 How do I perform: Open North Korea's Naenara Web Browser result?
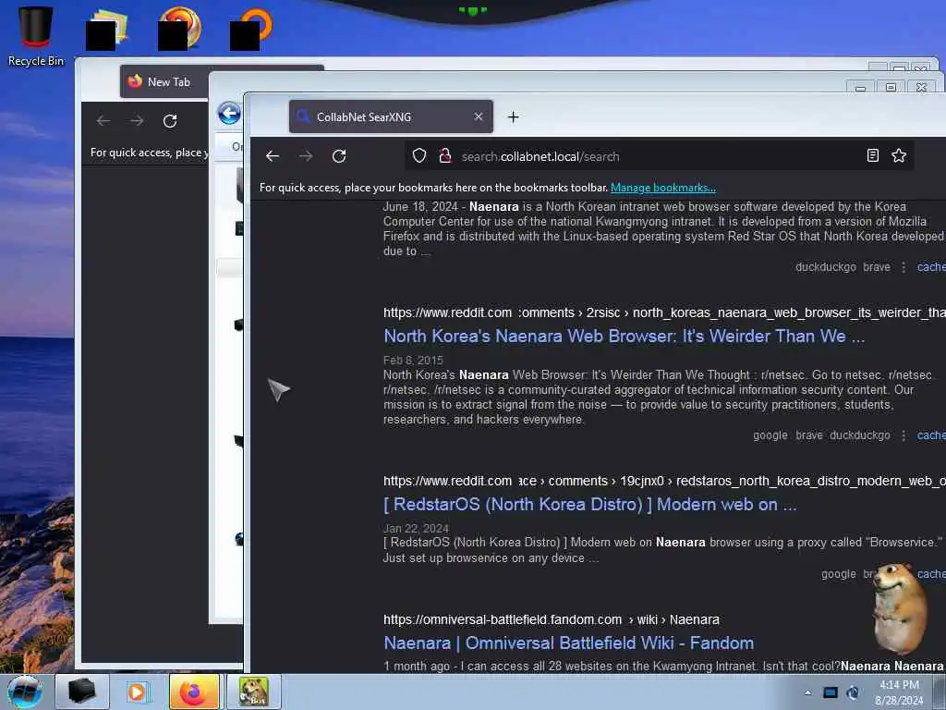coord(624,337)
